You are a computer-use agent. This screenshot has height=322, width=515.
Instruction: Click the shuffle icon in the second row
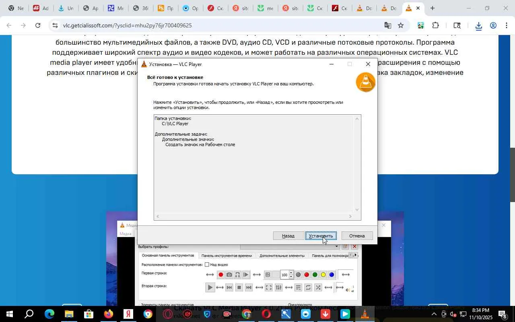click(x=318, y=287)
